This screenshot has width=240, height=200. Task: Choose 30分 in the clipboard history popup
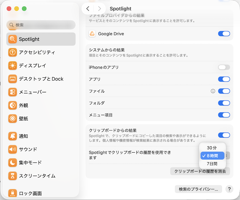click(x=212, y=148)
